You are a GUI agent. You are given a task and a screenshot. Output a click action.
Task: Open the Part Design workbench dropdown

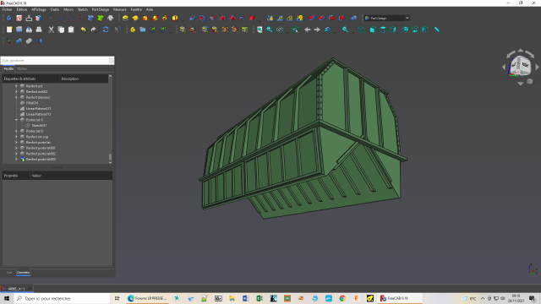pos(387,18)
